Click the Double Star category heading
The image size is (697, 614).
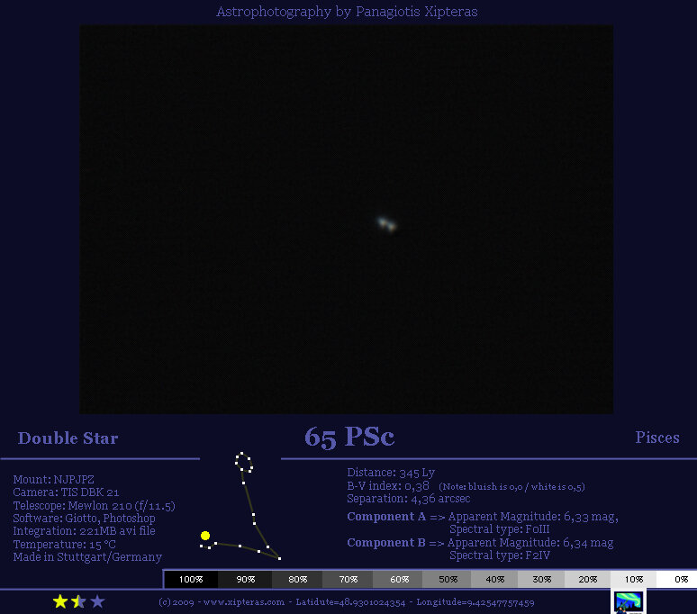[x=68, y=438]
